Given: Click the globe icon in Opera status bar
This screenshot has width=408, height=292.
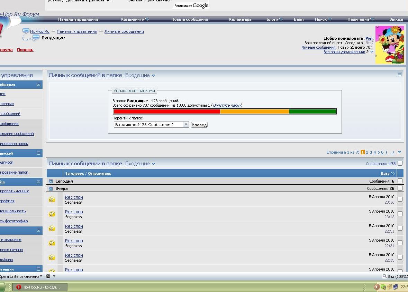Looking at the screenshot, I should click(x=48, y=276).
